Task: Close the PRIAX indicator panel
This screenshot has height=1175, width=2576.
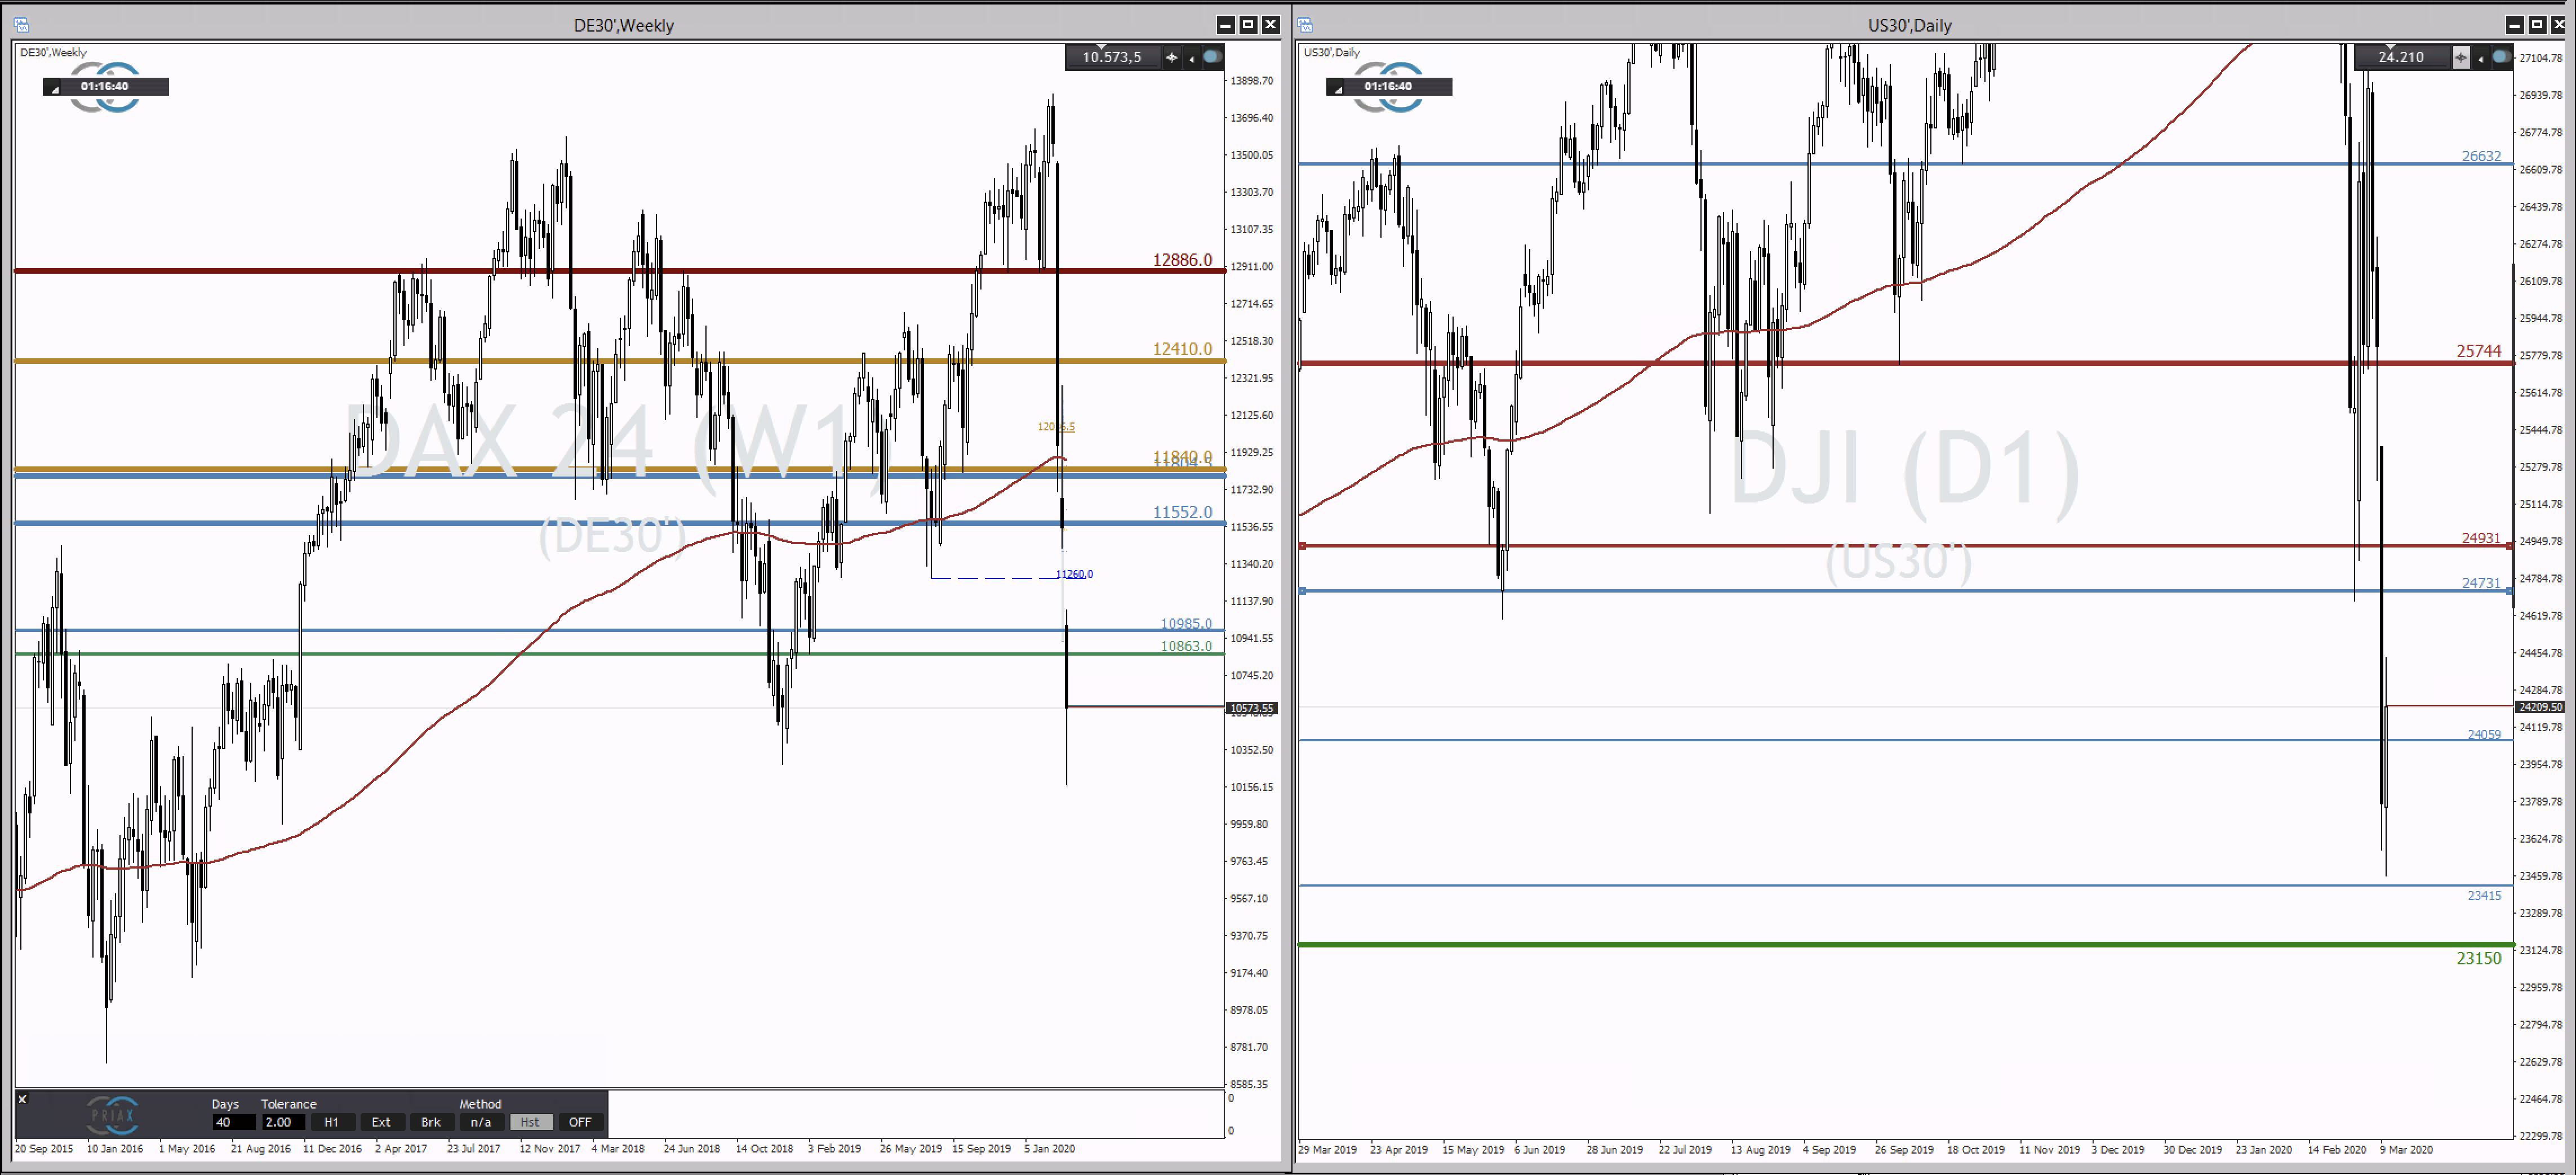Action: pyautogui.click(x=22, y=1099)
